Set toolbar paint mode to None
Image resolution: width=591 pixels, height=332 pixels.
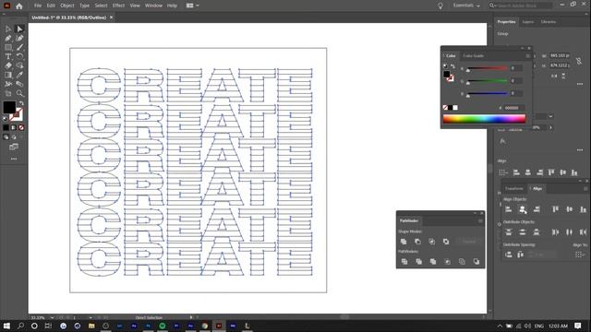(21, 127)
